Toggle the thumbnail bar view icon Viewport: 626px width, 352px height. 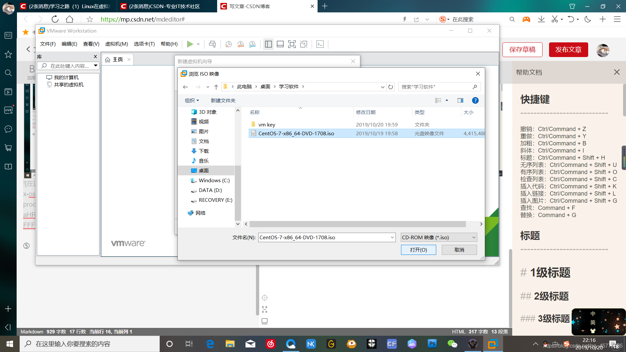tap(280, 44)
